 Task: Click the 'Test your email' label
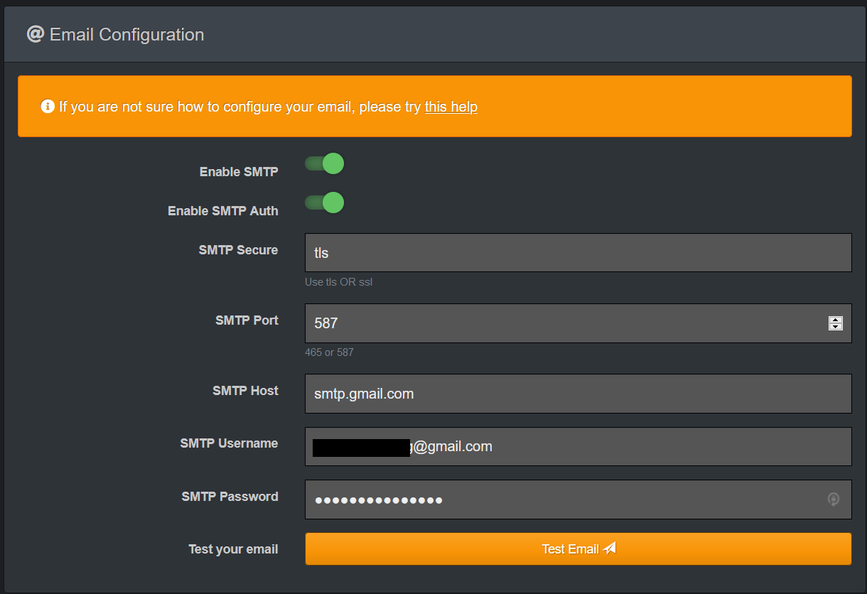(233, 549)
